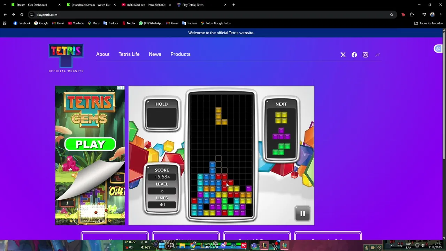446x251 pixels.
Task: Open the Windows Start menu
Action: click(162, 245)
